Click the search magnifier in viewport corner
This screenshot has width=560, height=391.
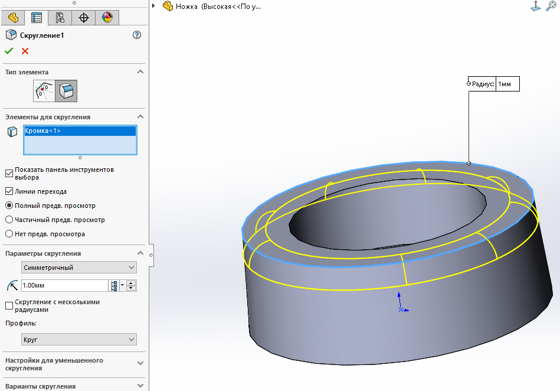click(551, 6)
